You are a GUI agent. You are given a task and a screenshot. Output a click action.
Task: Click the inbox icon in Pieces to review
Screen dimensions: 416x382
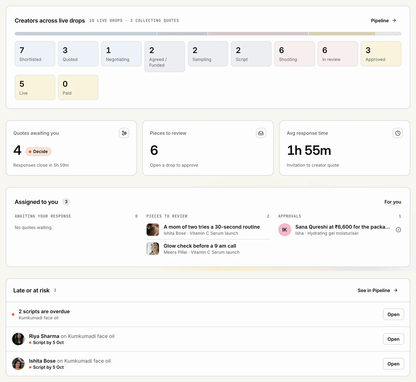click(x=261, y=133)
